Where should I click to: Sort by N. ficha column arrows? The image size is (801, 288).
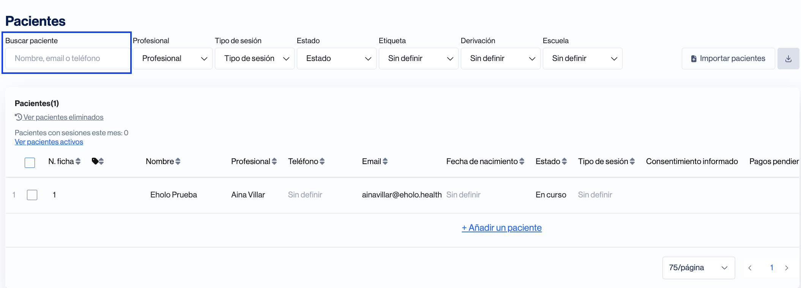click(x=78, y=161)
